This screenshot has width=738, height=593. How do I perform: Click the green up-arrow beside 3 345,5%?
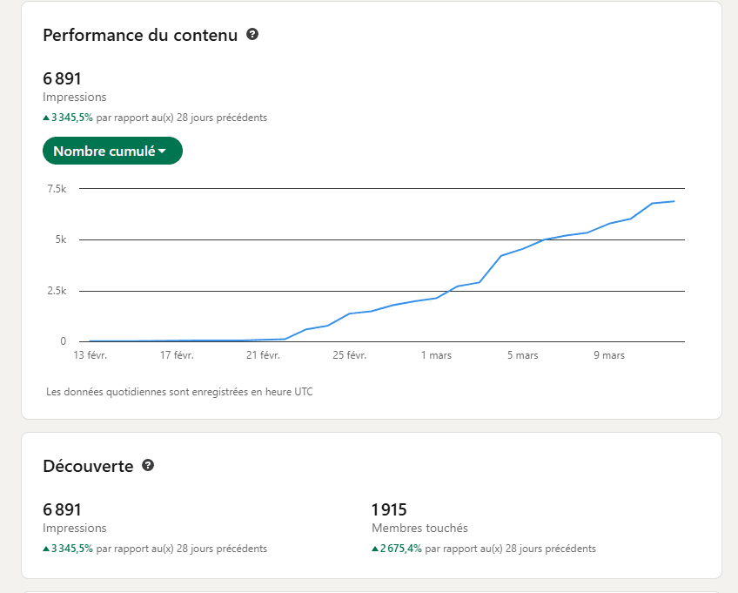pyautogui.click(x=46, y=117)
